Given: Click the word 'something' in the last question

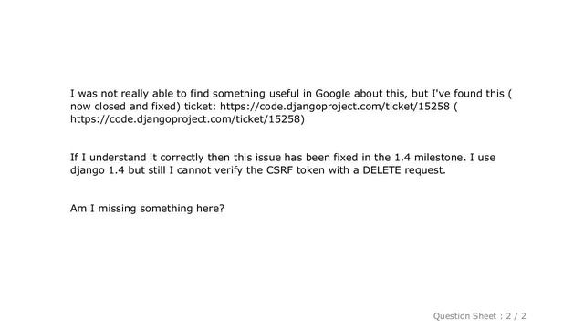Looking at the screenshot, I should pos(166,209).
